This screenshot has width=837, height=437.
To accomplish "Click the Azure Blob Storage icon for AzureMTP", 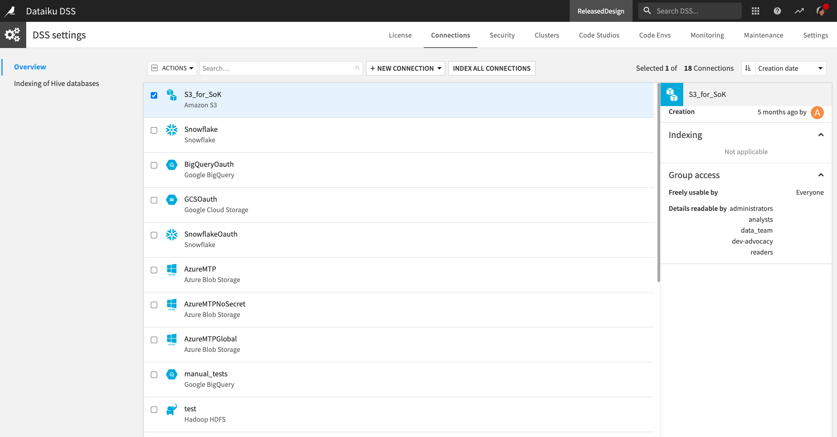I will click(172, 270).
